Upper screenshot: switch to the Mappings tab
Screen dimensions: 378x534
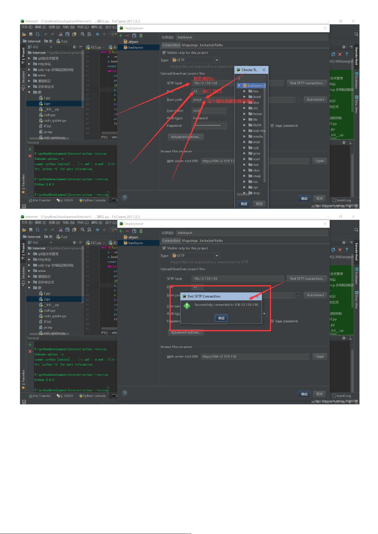pyautogui.click(x=190, y=45)
